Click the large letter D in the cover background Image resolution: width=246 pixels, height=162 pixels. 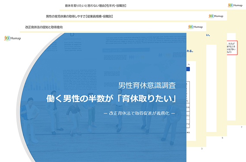(72, 35)
